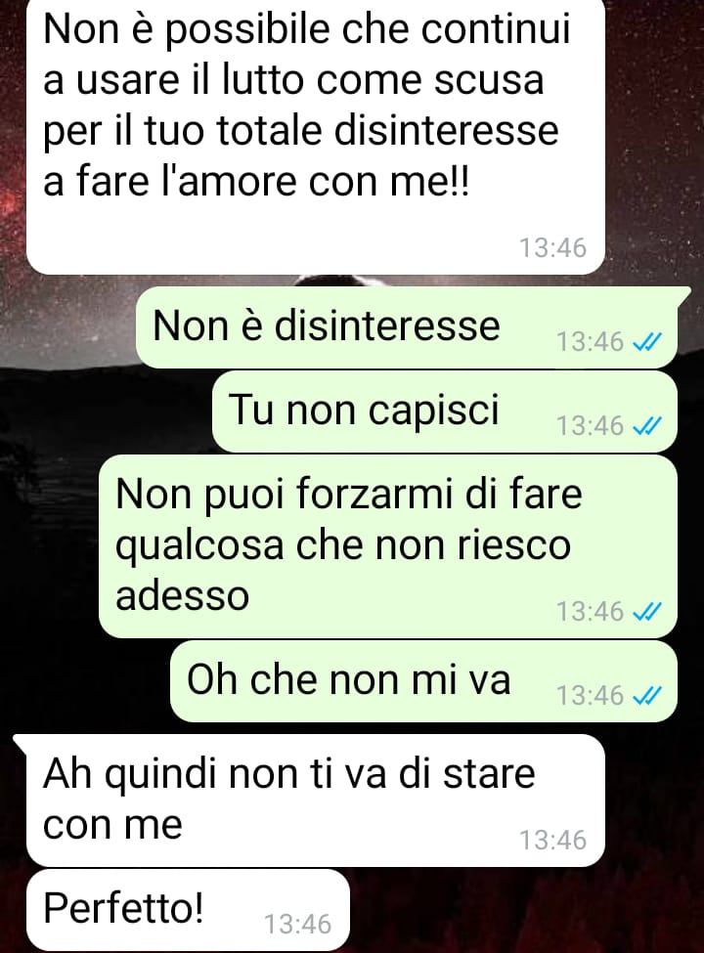Click the timestamp on 'Oh che non mi va'
704x953 pixels.
(591, 696)
